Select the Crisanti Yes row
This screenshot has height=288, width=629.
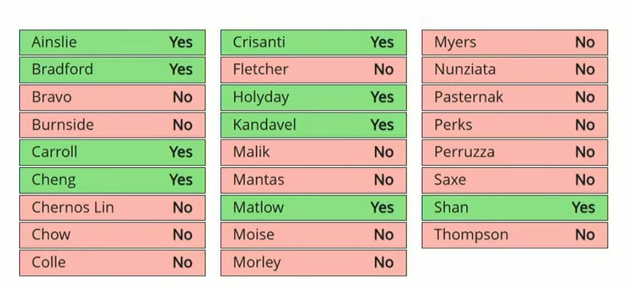[313, 43]
